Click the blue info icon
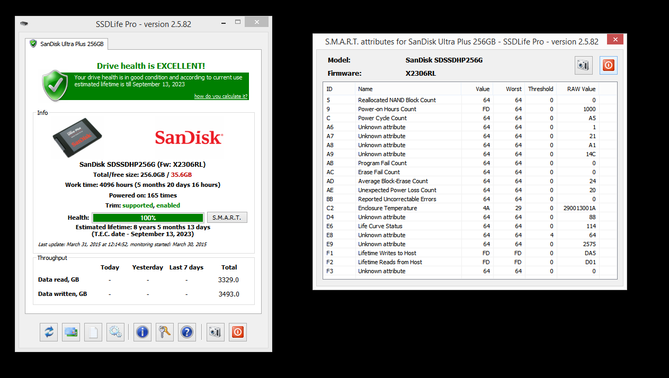Screen dimensions: 669x378 142,332
